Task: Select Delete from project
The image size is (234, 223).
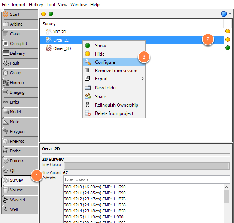Action: click(114, 113)
